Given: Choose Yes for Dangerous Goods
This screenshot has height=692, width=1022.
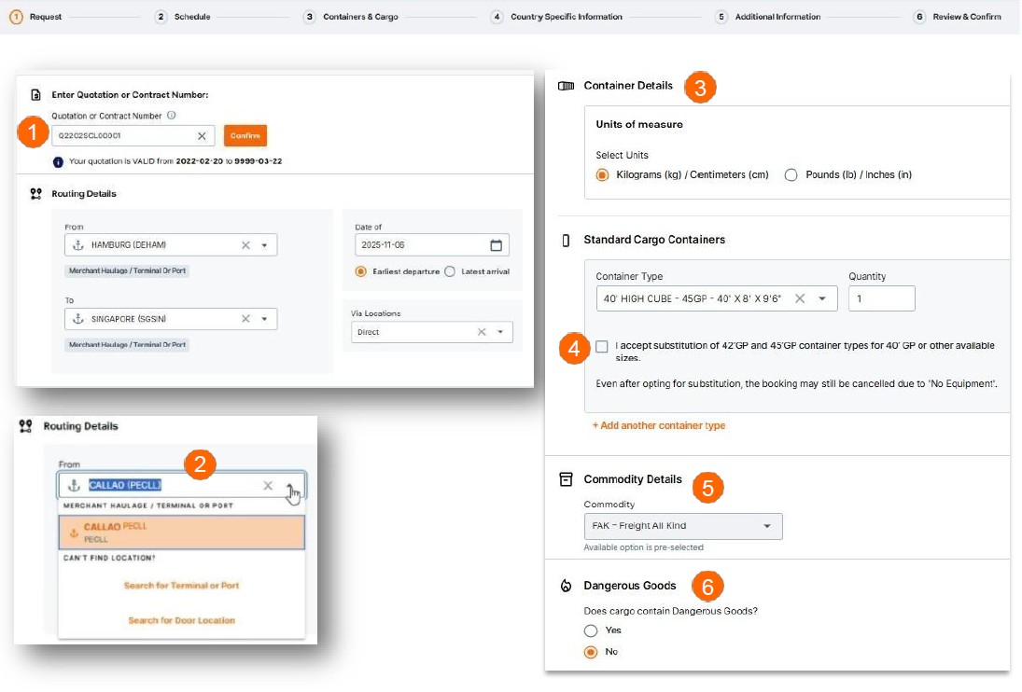Looking at the screenshot, I should 591,631.
